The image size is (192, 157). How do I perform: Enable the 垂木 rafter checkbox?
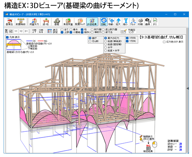point(71,29)
